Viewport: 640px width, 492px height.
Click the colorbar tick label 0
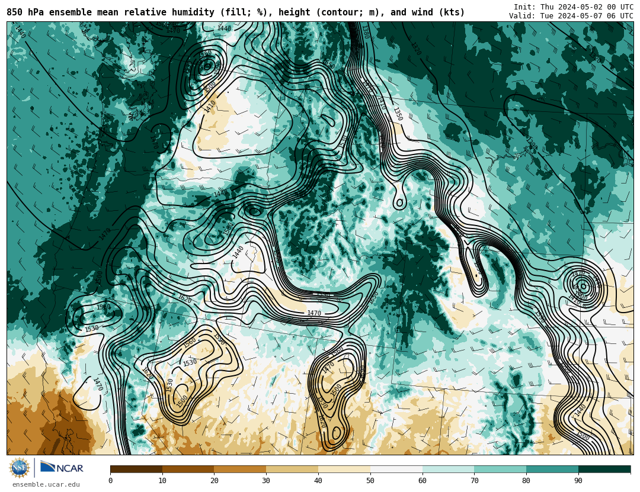click(111, 481)
